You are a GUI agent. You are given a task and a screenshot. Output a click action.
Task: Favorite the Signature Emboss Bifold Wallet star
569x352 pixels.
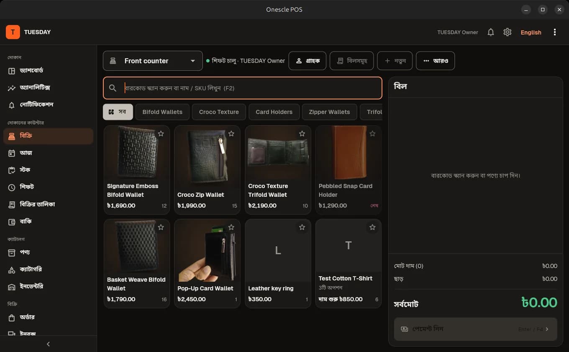(161, 134)
